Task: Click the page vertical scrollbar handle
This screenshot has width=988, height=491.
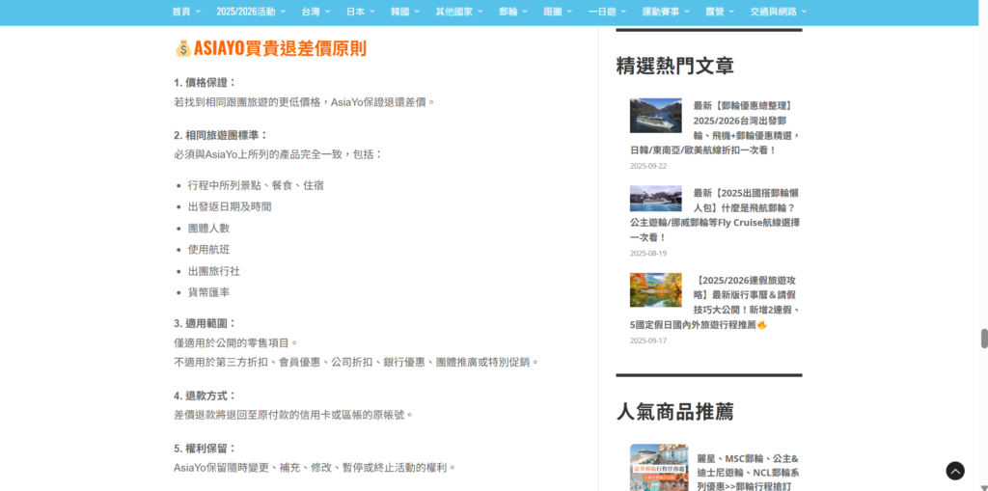Action: tap(983, 339)
